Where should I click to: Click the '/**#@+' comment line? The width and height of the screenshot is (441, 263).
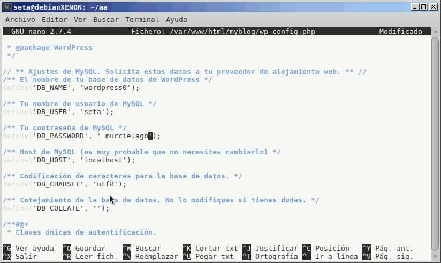[16, 224]
